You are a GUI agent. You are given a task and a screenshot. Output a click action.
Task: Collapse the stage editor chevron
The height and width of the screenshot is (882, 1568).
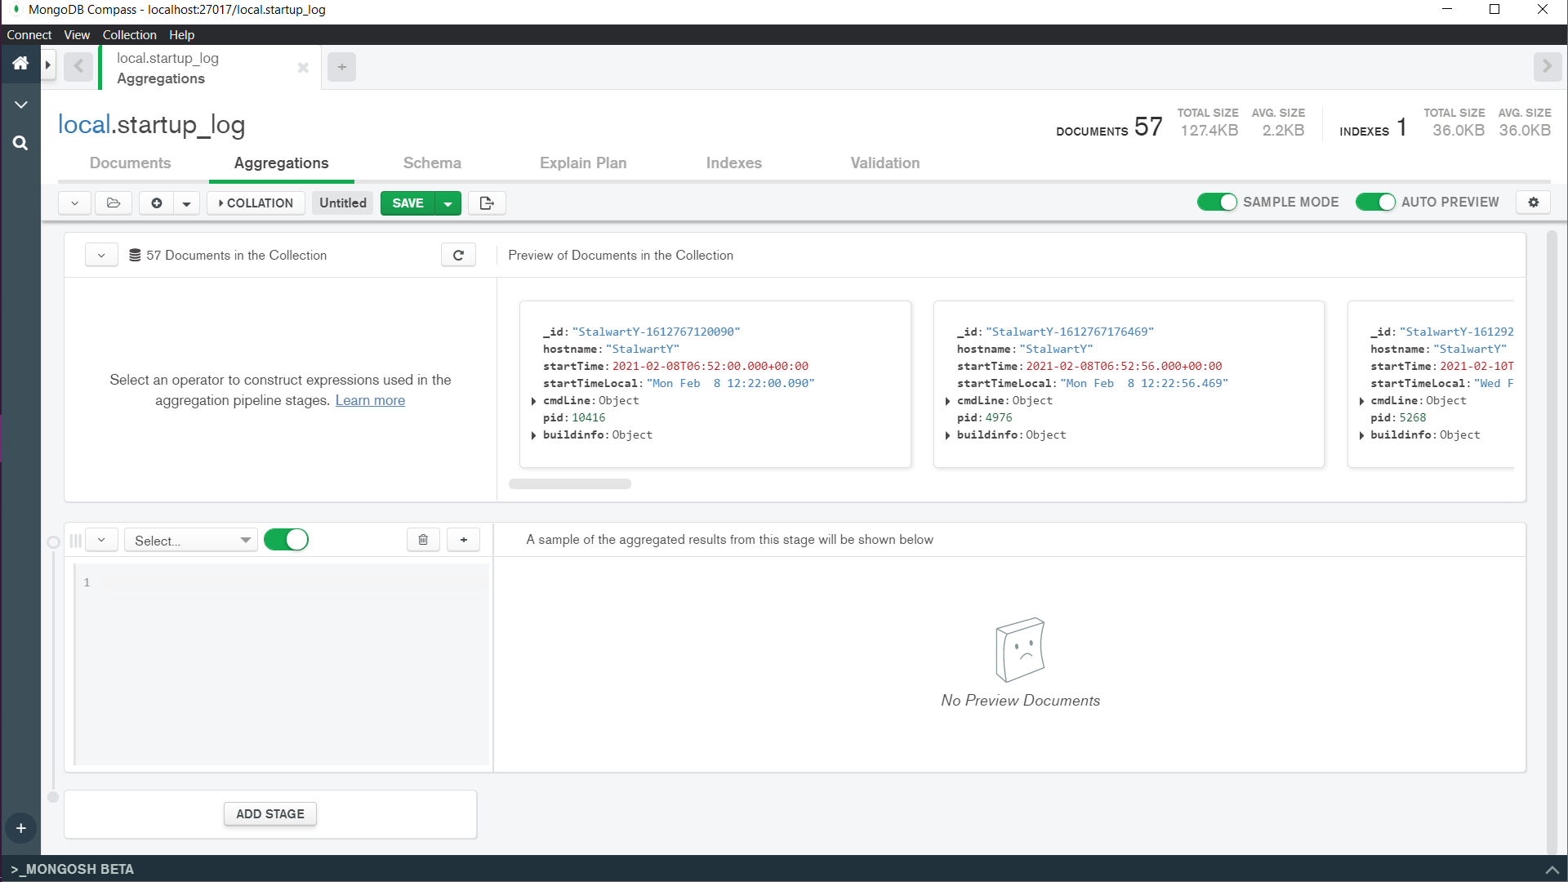click(101, 540)
